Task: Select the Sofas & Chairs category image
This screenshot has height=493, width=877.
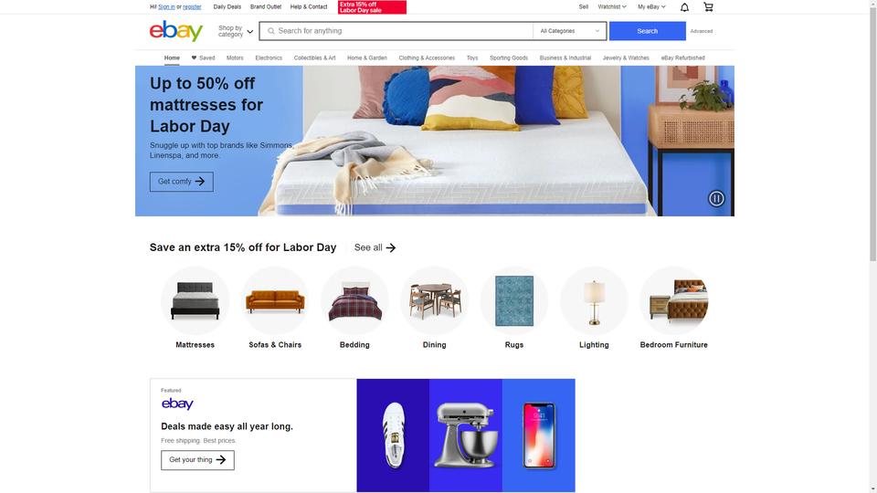Action: 275,300
